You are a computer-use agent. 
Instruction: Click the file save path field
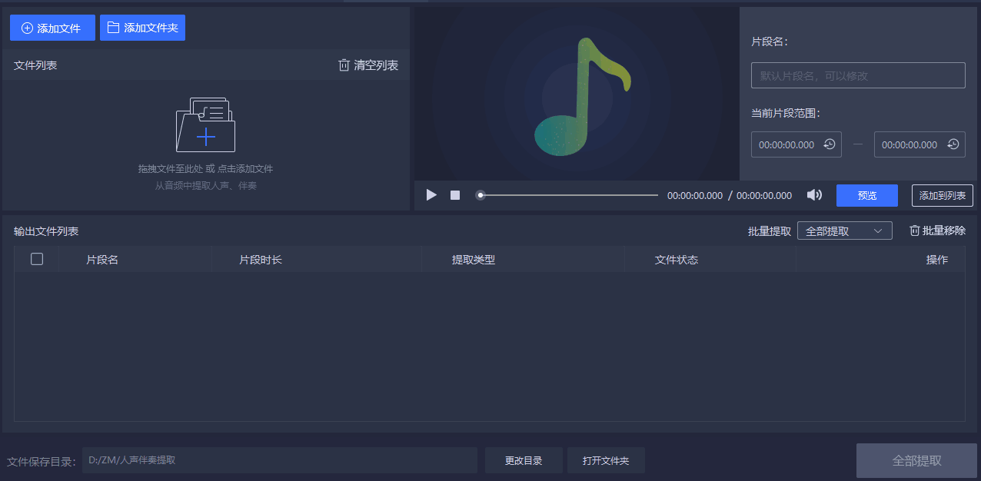(279, 460)
